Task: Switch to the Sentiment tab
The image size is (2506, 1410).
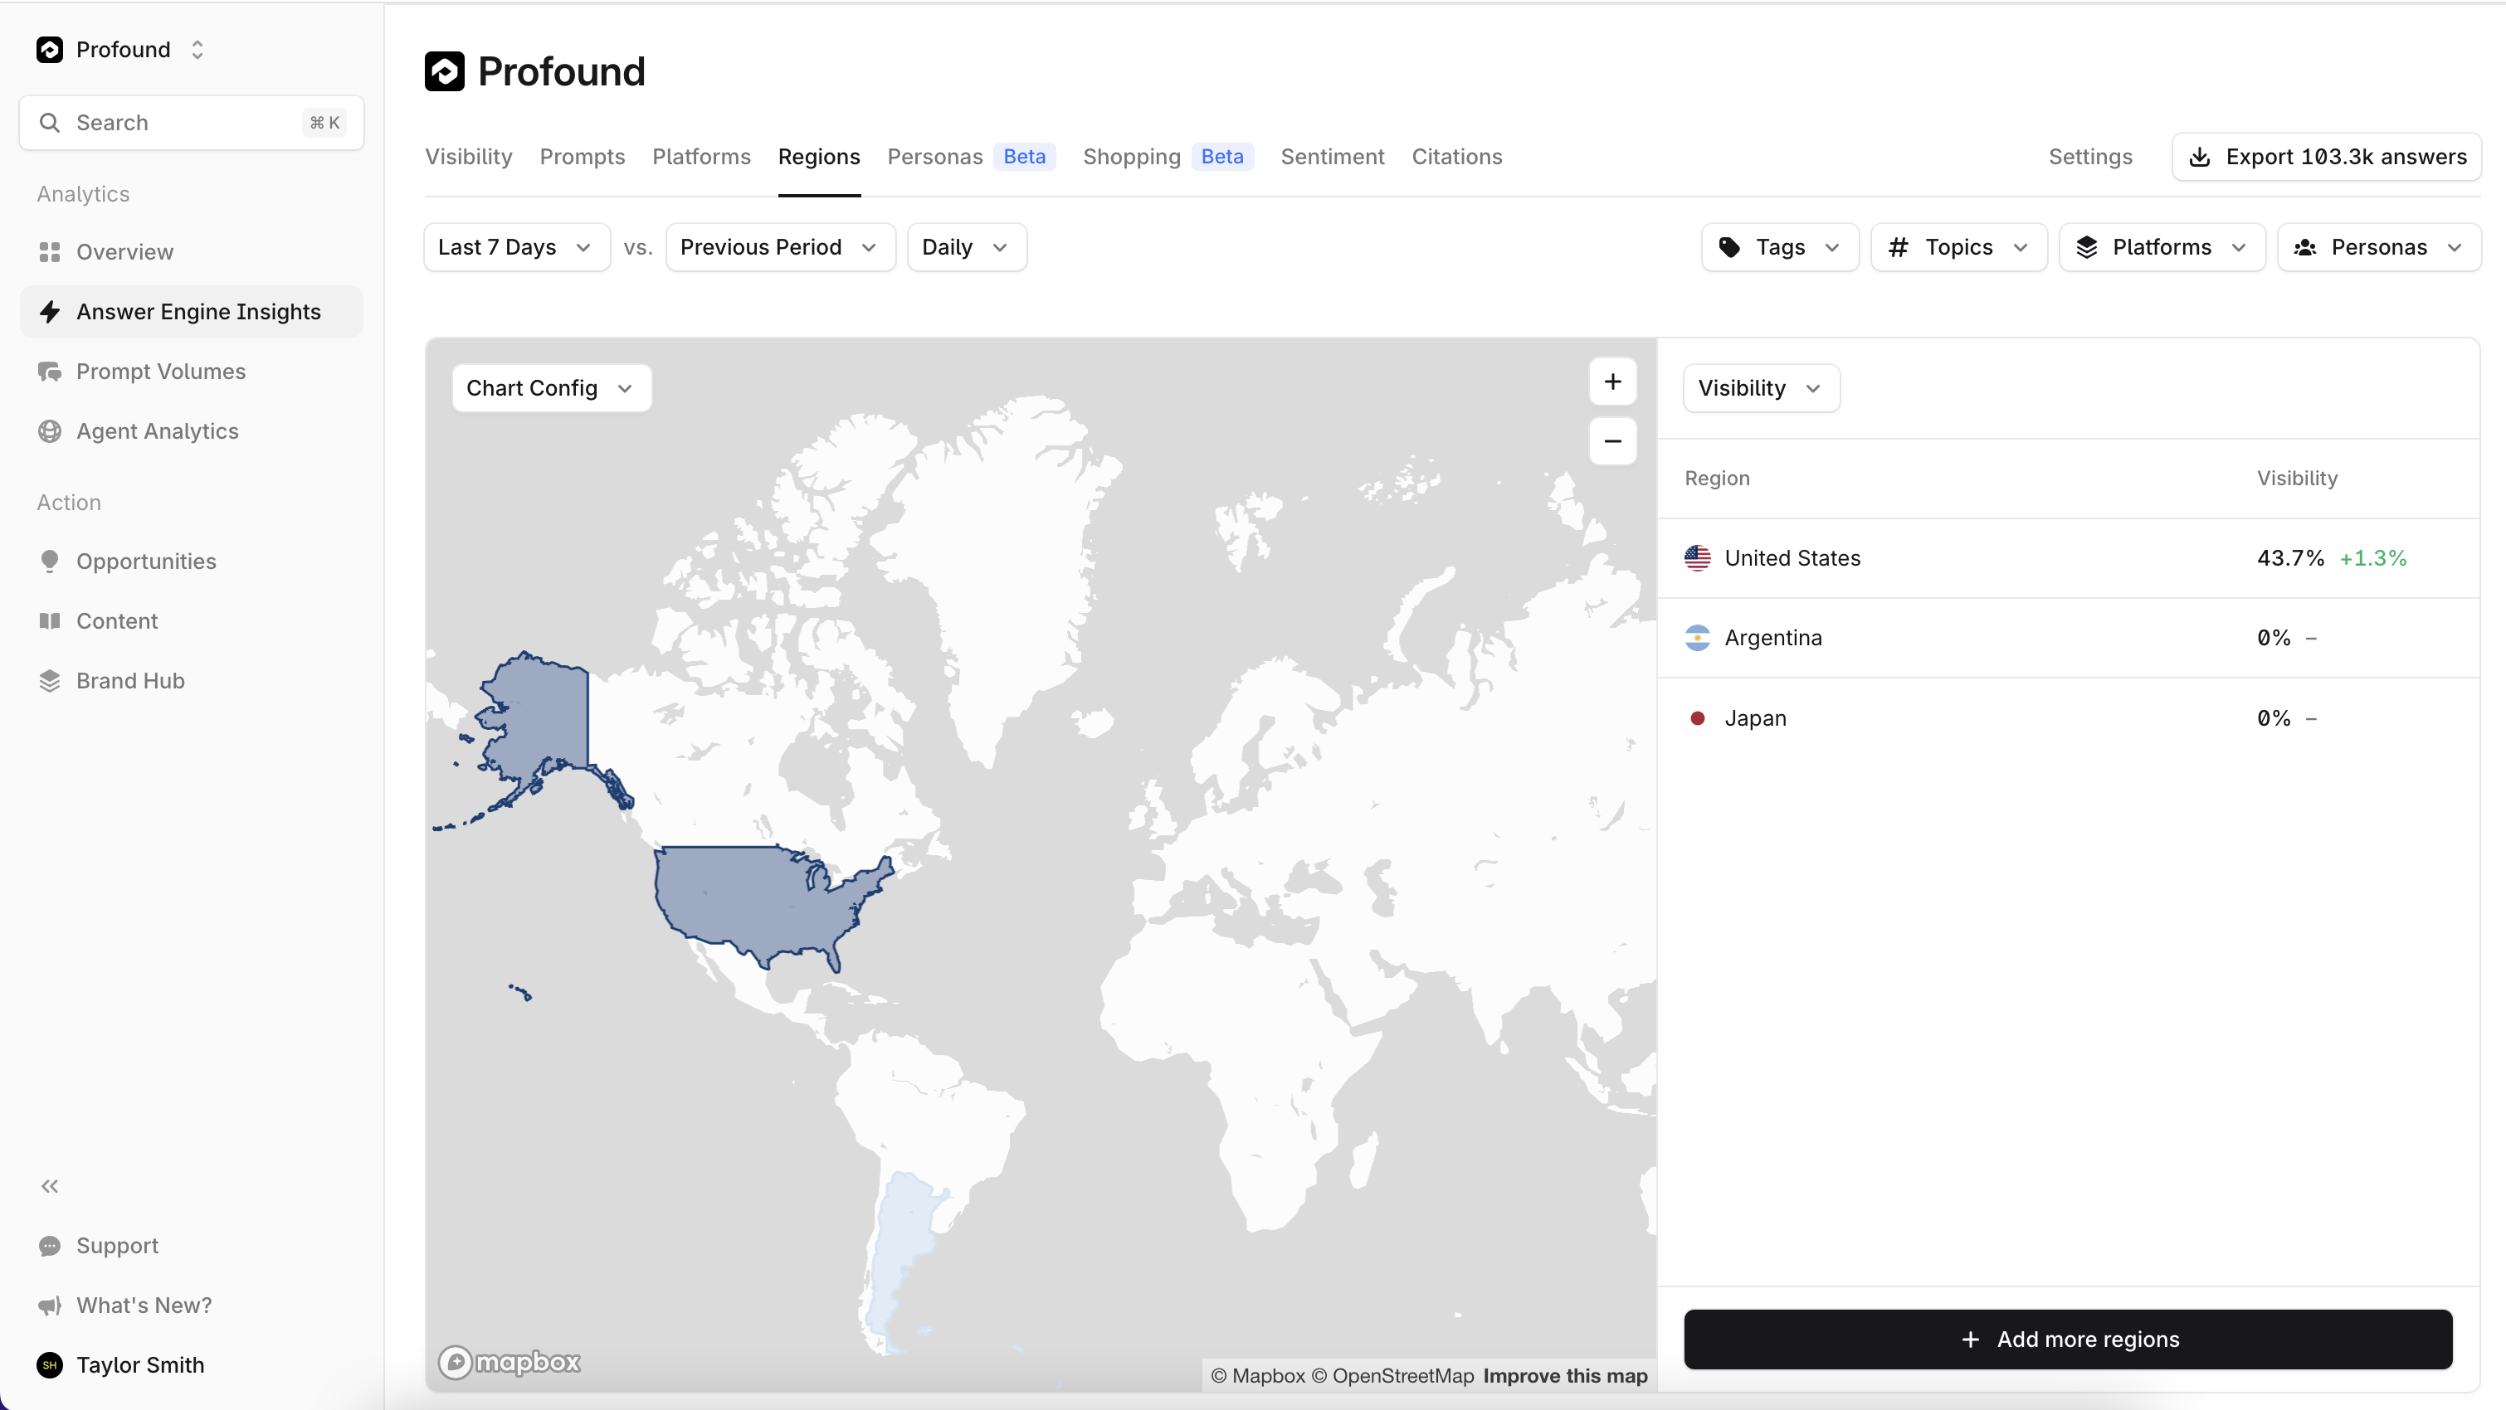Action: [1332, 157]
